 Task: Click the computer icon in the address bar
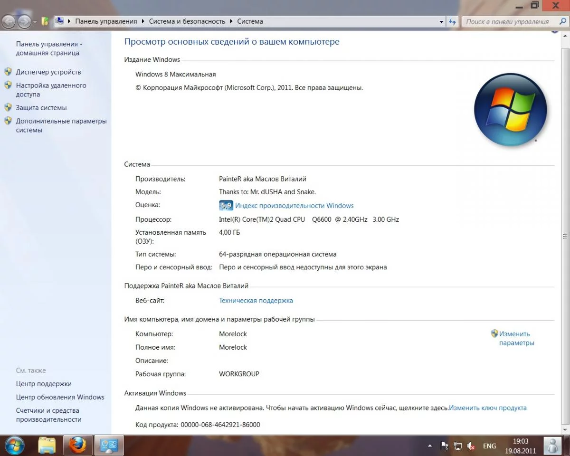tap(60, 21)
